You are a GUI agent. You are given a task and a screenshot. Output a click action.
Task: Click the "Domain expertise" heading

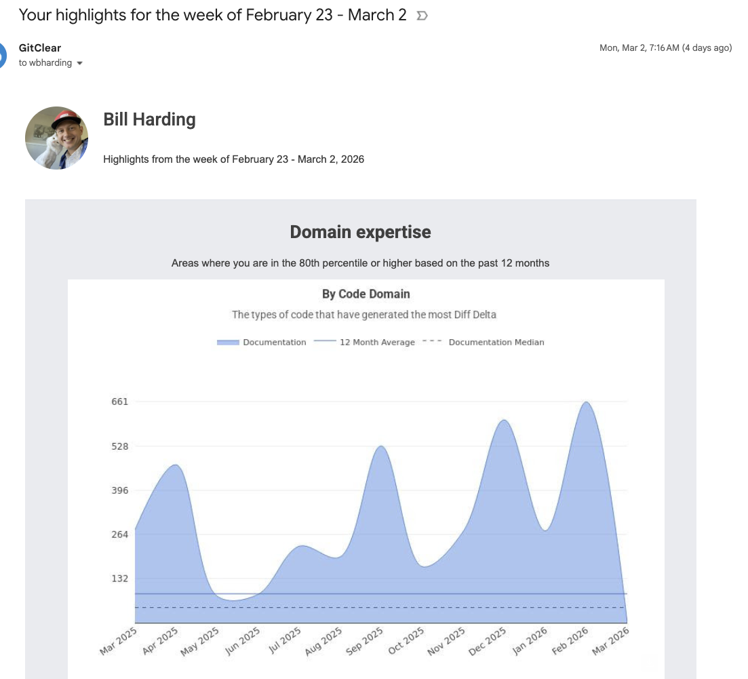point(360,232)
